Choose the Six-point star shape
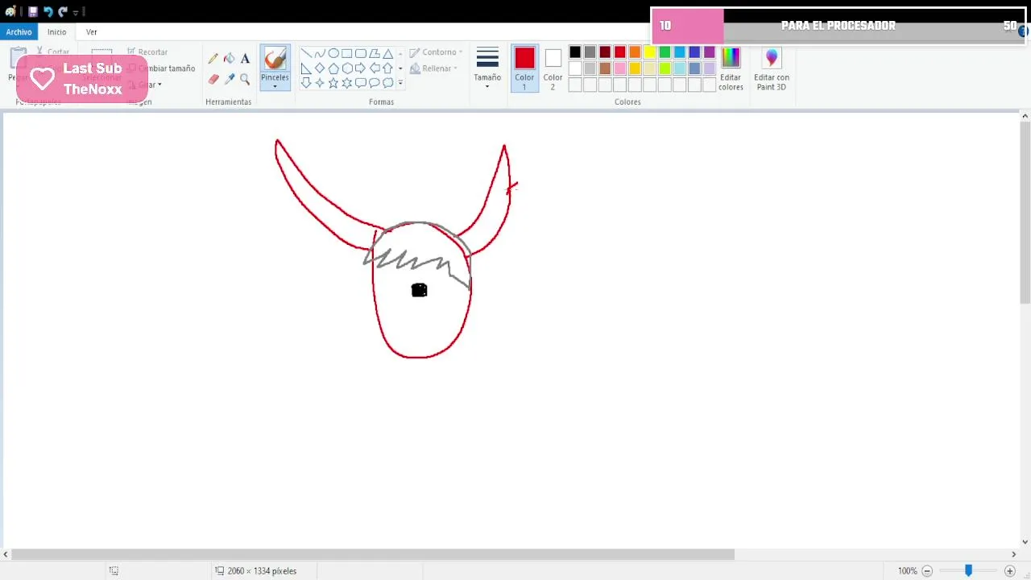 [347, 83]
